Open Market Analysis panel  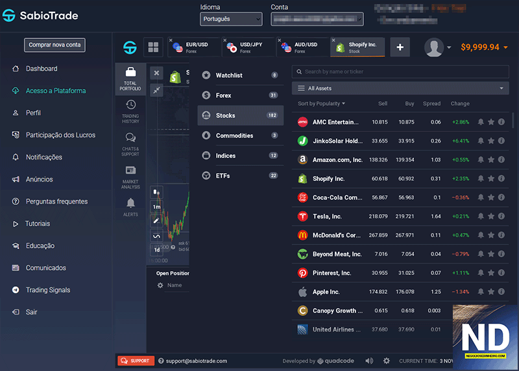pos(130,177)
